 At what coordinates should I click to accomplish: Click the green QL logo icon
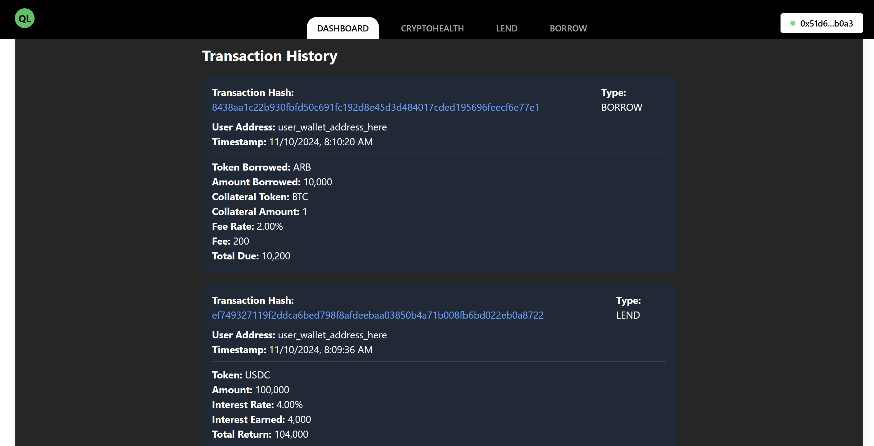[24, 18]
